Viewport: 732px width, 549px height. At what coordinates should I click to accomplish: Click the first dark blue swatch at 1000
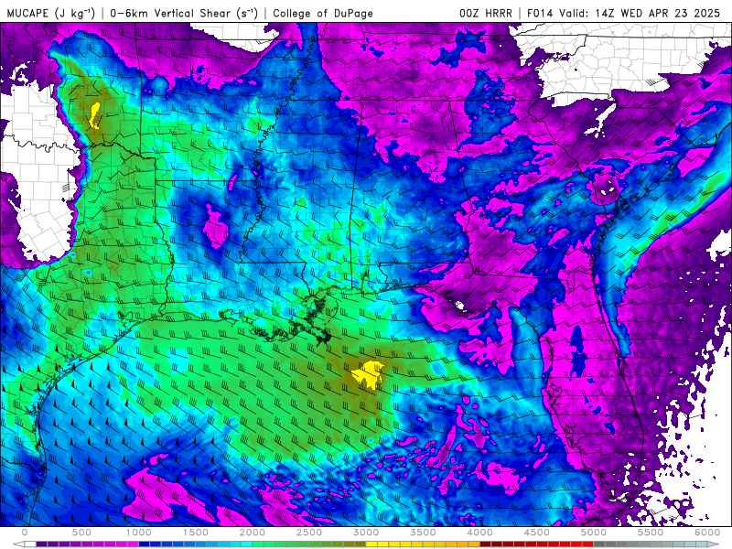(144, 544)
